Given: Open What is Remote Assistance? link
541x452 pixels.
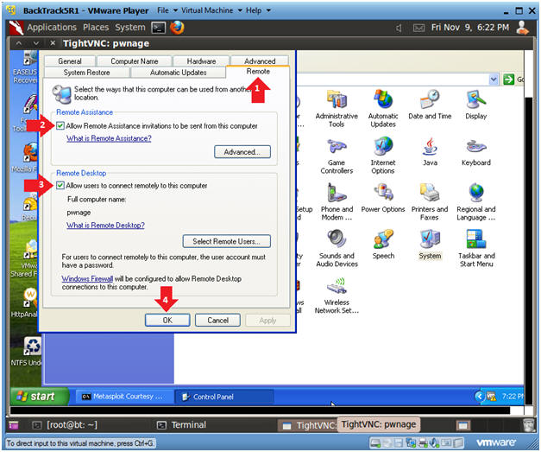Looking at the screenshot, I should tap(109, 138).
